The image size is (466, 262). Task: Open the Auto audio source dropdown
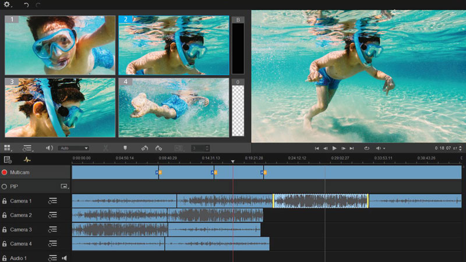pos(73,148)
